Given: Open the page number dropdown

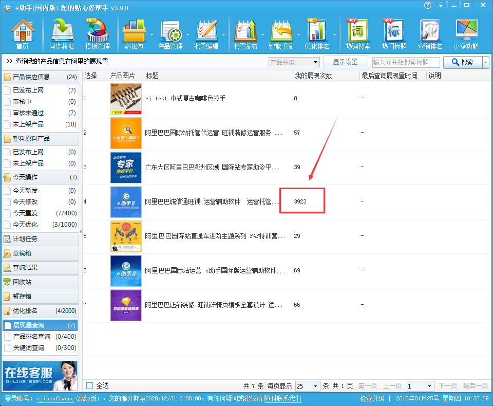Looking at the screenshot, I should [421, 386].
